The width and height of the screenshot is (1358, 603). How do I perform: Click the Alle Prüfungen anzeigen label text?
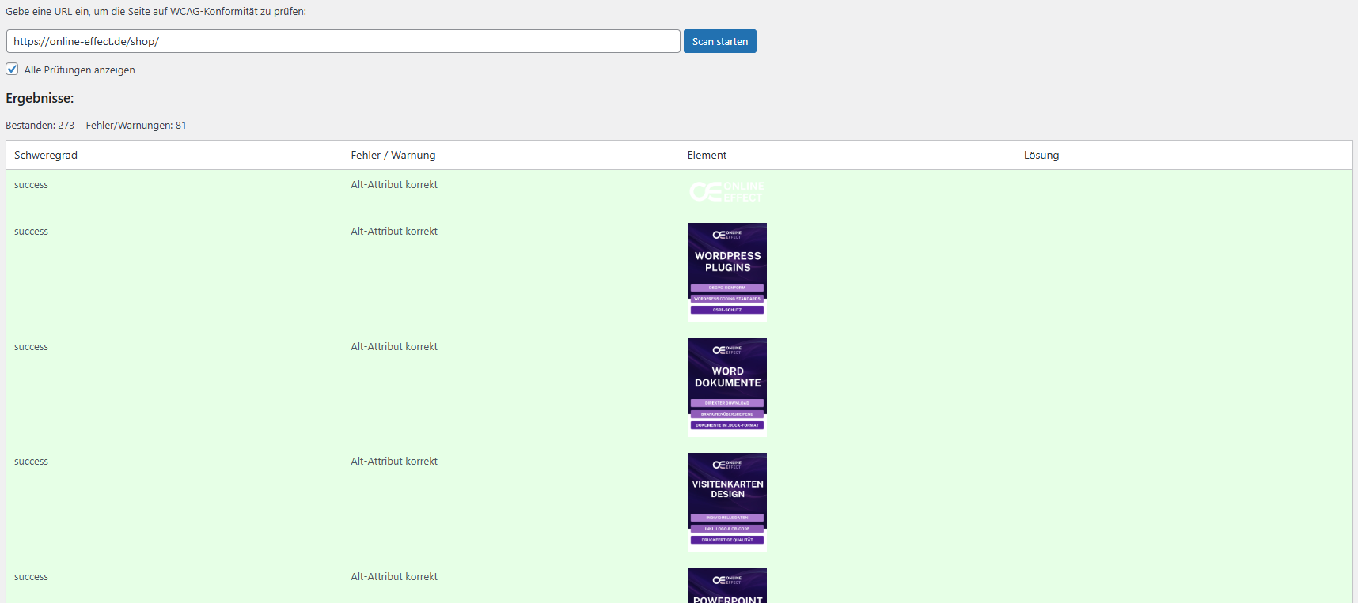coord(79,70)
